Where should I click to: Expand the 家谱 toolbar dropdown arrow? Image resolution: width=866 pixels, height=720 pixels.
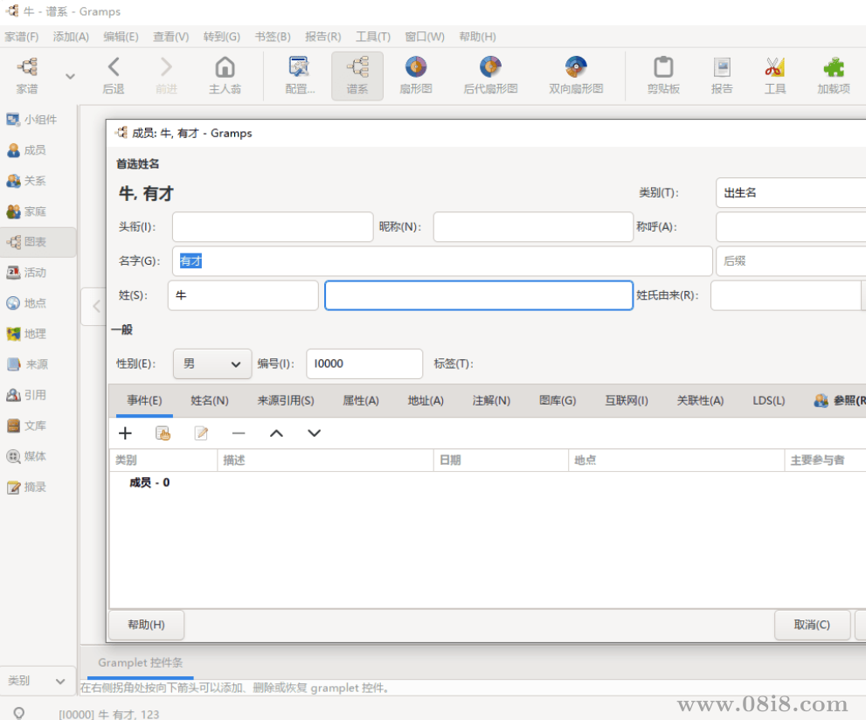point(70,77)
